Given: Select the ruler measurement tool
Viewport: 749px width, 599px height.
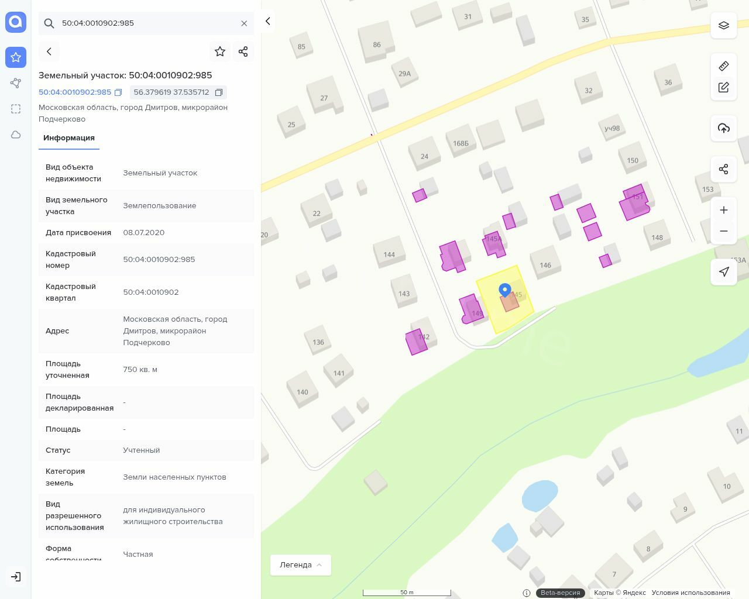Looking at the screenshot, I should click(724, 66).
